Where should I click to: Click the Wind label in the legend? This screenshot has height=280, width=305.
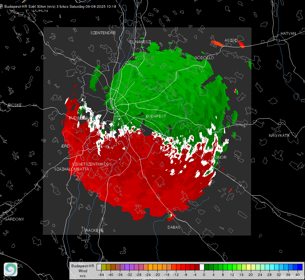click(83, 271)
